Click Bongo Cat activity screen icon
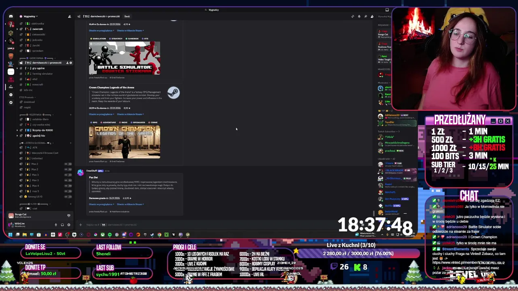Screen dimensions: 518x291 (68, 216)
